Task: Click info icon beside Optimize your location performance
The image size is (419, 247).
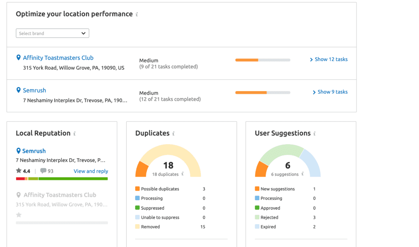Action: [136, 15]
